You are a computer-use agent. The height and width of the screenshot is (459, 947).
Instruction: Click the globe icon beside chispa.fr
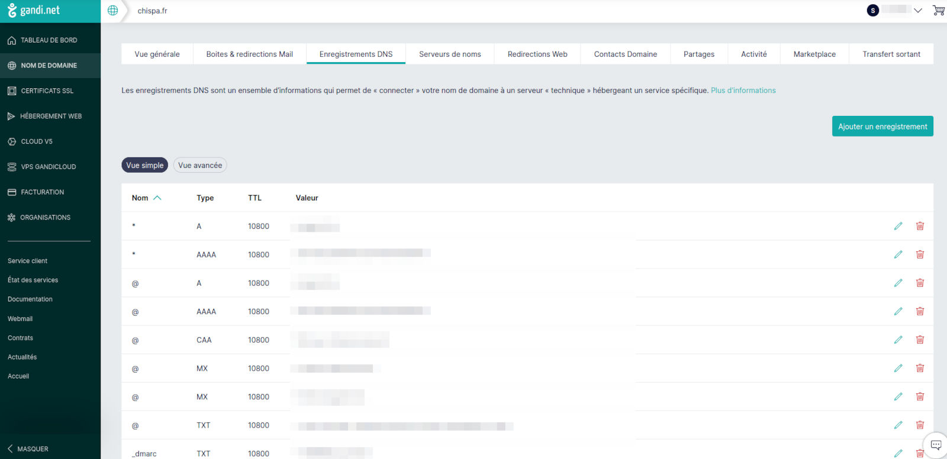[x=112, y=11]
